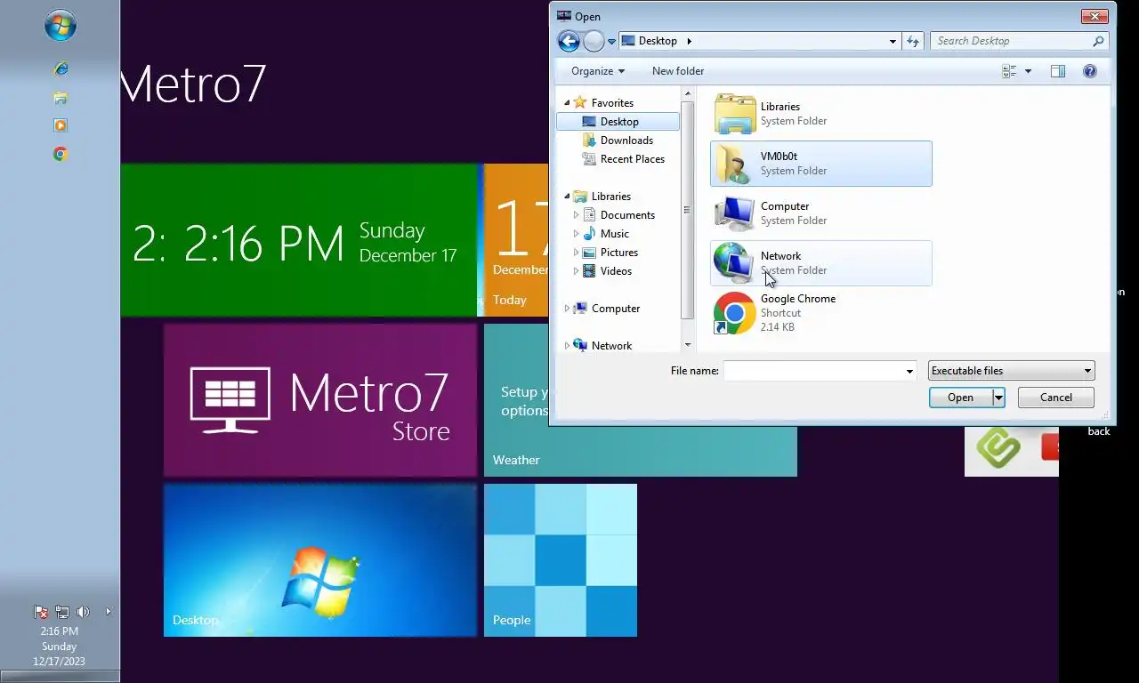The image size is (1139, 683).
Task: Select the Computer system folder item
Action: pos(820,213)
